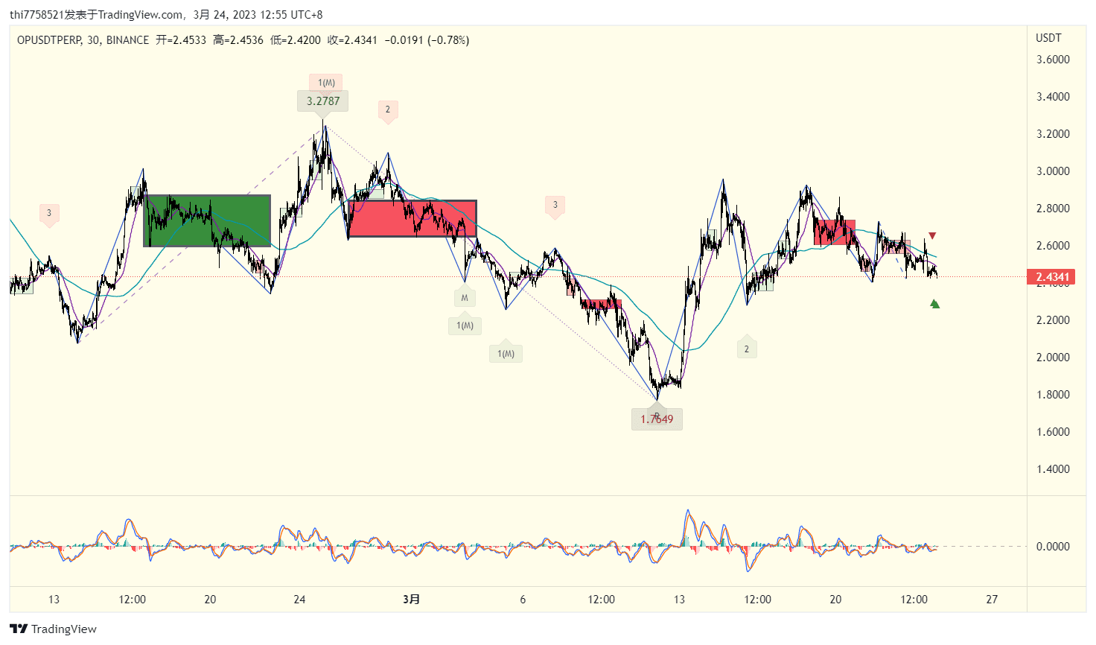Click the 3.4000 price axis label
Image resolution: width=1096 pixels, height=645 pixels.
tap(1053, 97)
